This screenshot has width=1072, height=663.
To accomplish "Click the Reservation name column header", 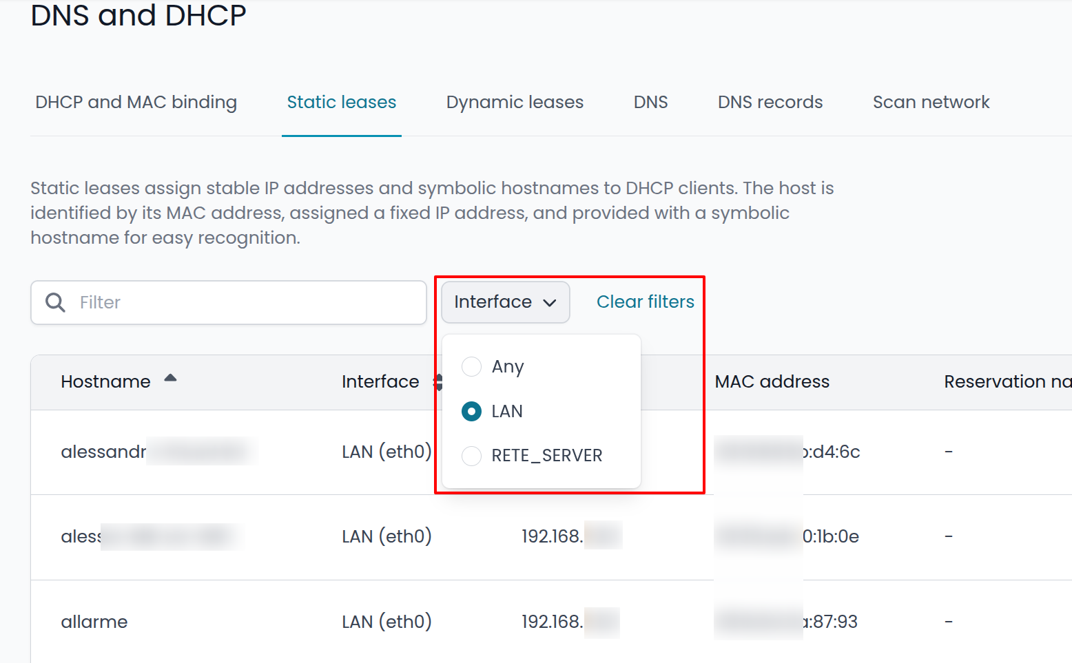I will click(1007, 381).
